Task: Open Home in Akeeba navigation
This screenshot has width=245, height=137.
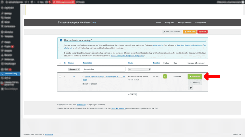Action: click(158, 23)
